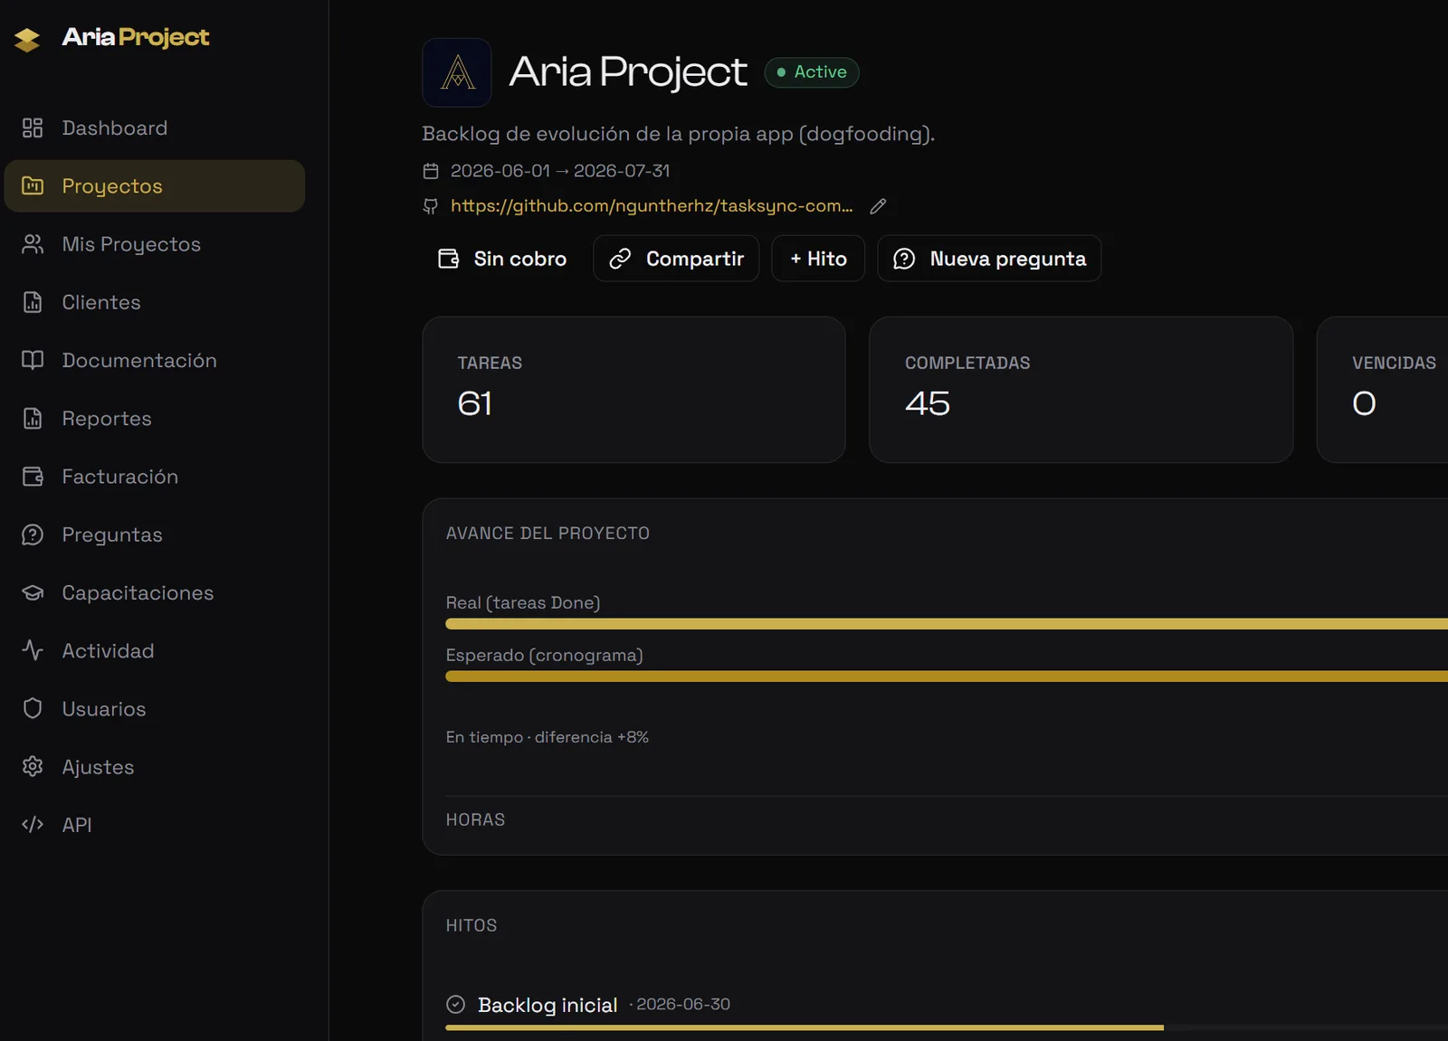The image size is (1448, 1041).
Task: Click the VENCIDAS card showing 0
Action: pyautogui.click(x=1383, y=390)
